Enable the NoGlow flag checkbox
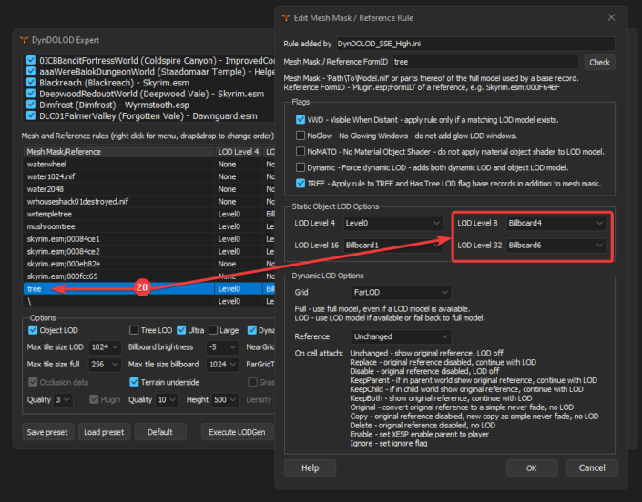The width and height of the screenshot is (642, 502). coord(301,136)
